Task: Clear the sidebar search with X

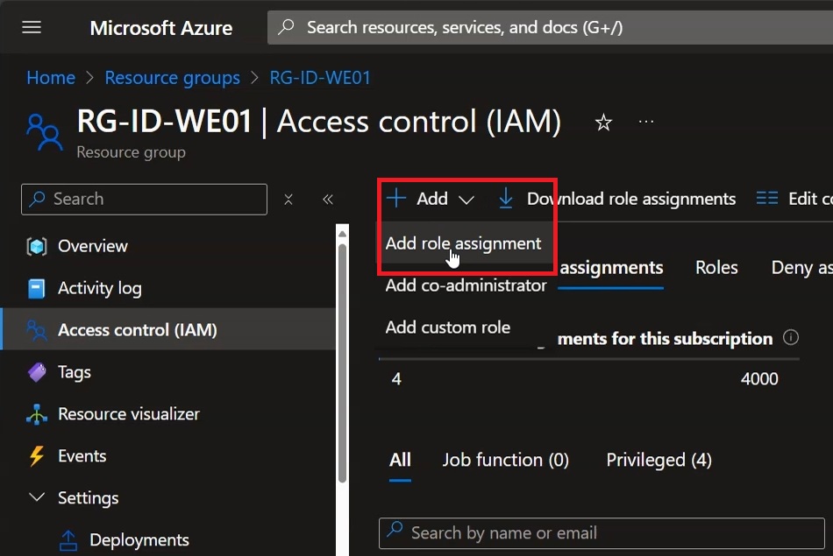Action: coord(288,200)
